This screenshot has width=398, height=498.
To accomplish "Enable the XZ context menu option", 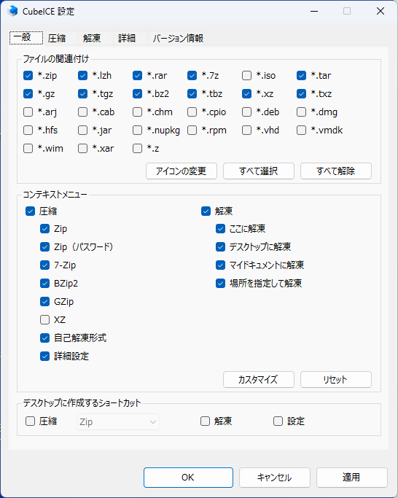I will coord(44,319).
